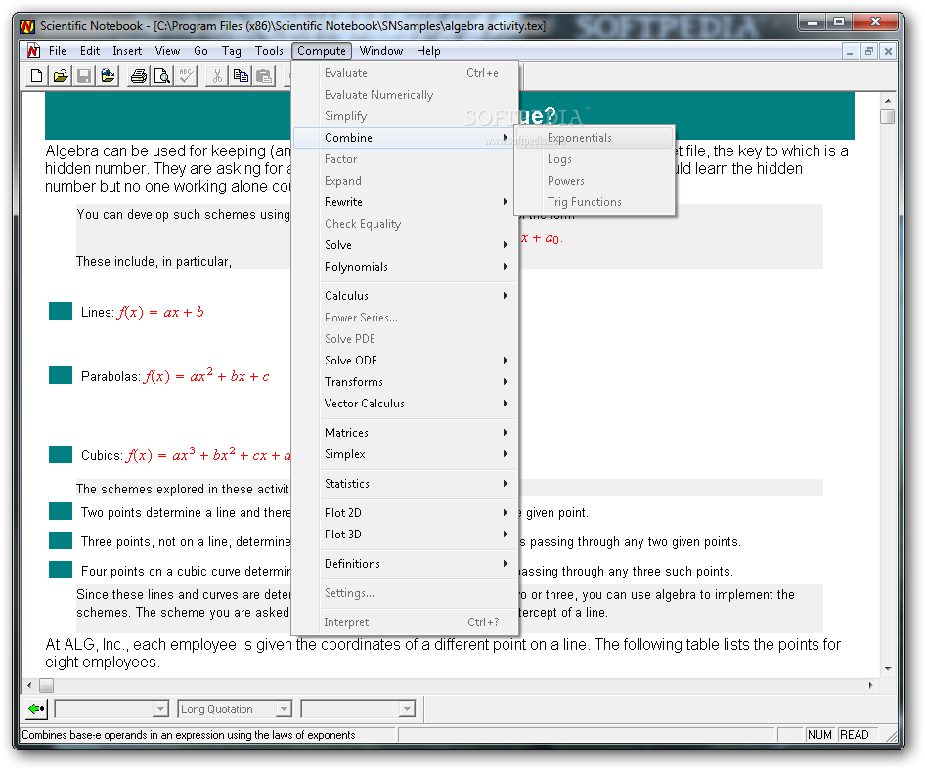This screenshot has height=770, width=925.
Task: Open the Tools menu
Action: 269,51
